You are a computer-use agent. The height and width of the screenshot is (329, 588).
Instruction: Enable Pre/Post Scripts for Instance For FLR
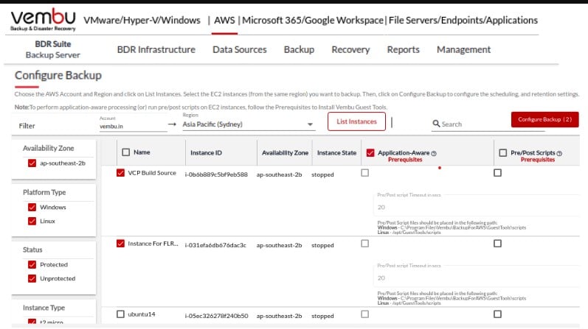(498, 244)
